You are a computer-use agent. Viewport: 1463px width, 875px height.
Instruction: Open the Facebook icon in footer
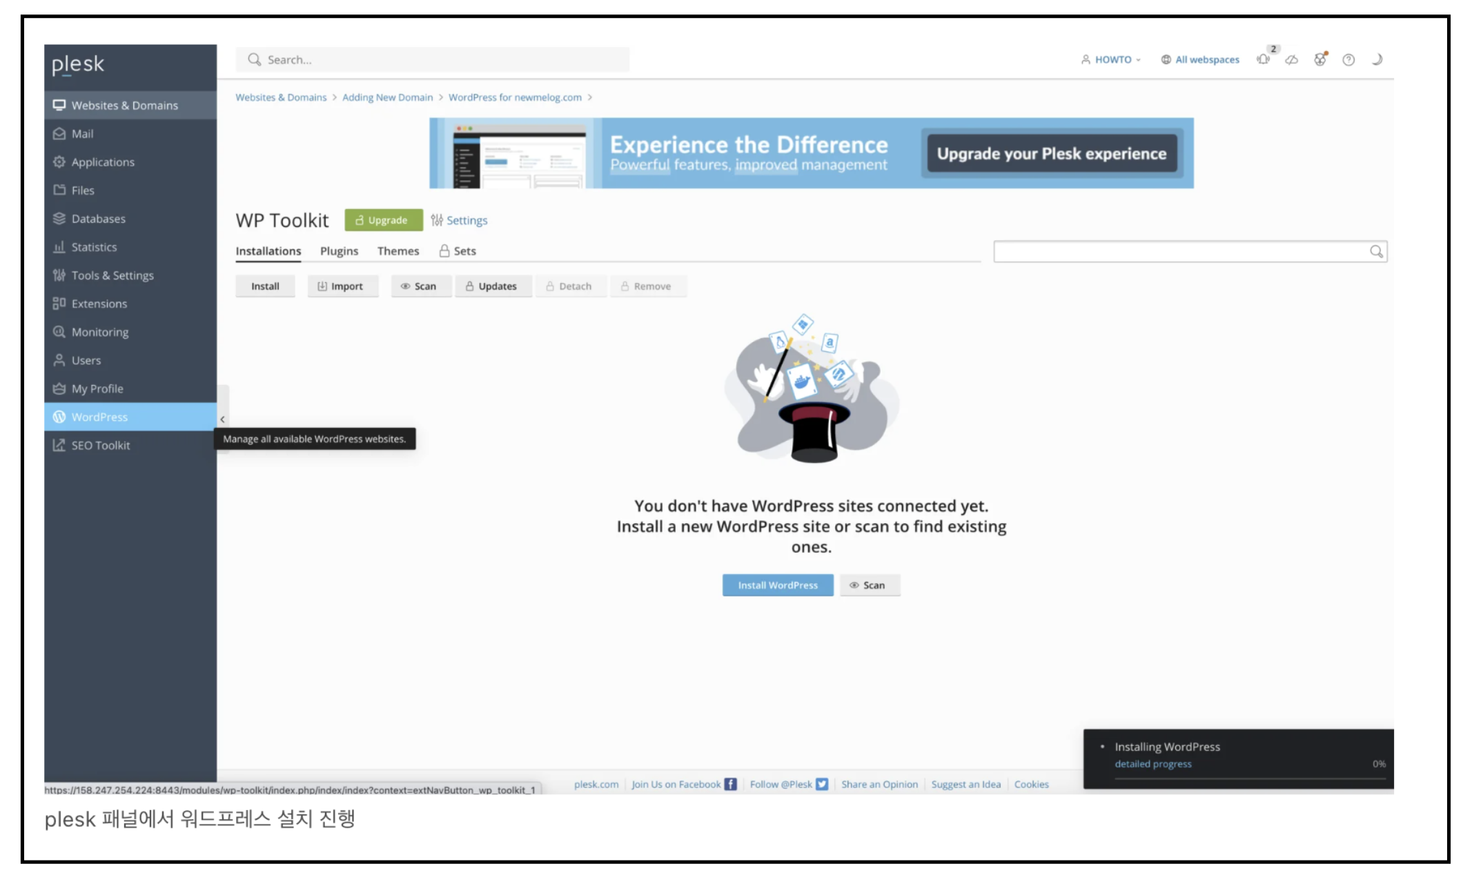click(x=730, y=784)
